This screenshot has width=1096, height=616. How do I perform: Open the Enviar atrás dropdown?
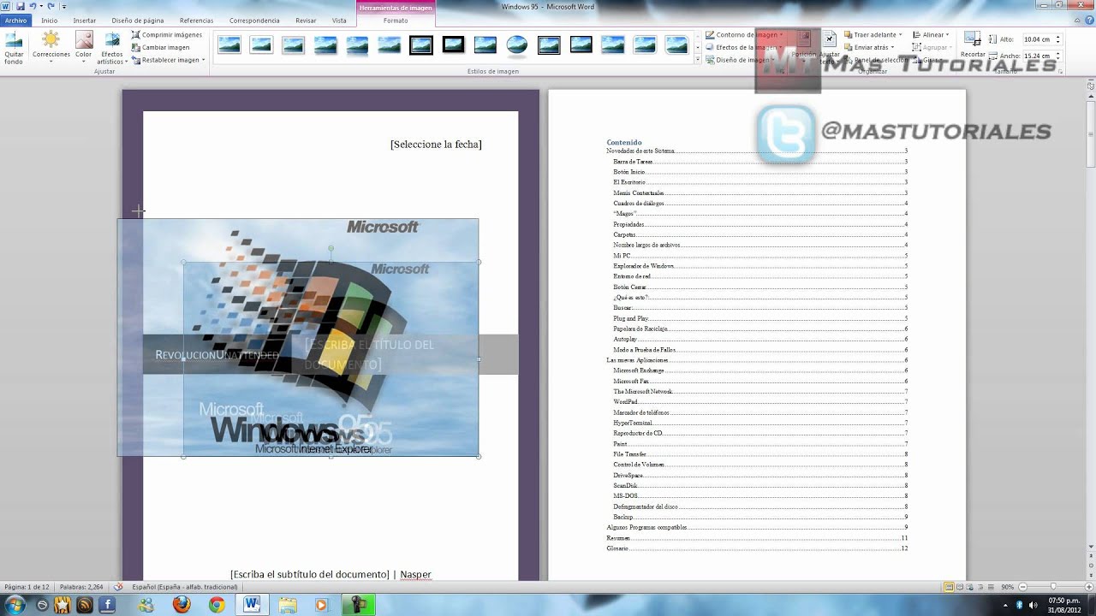(x=867, y=47)
